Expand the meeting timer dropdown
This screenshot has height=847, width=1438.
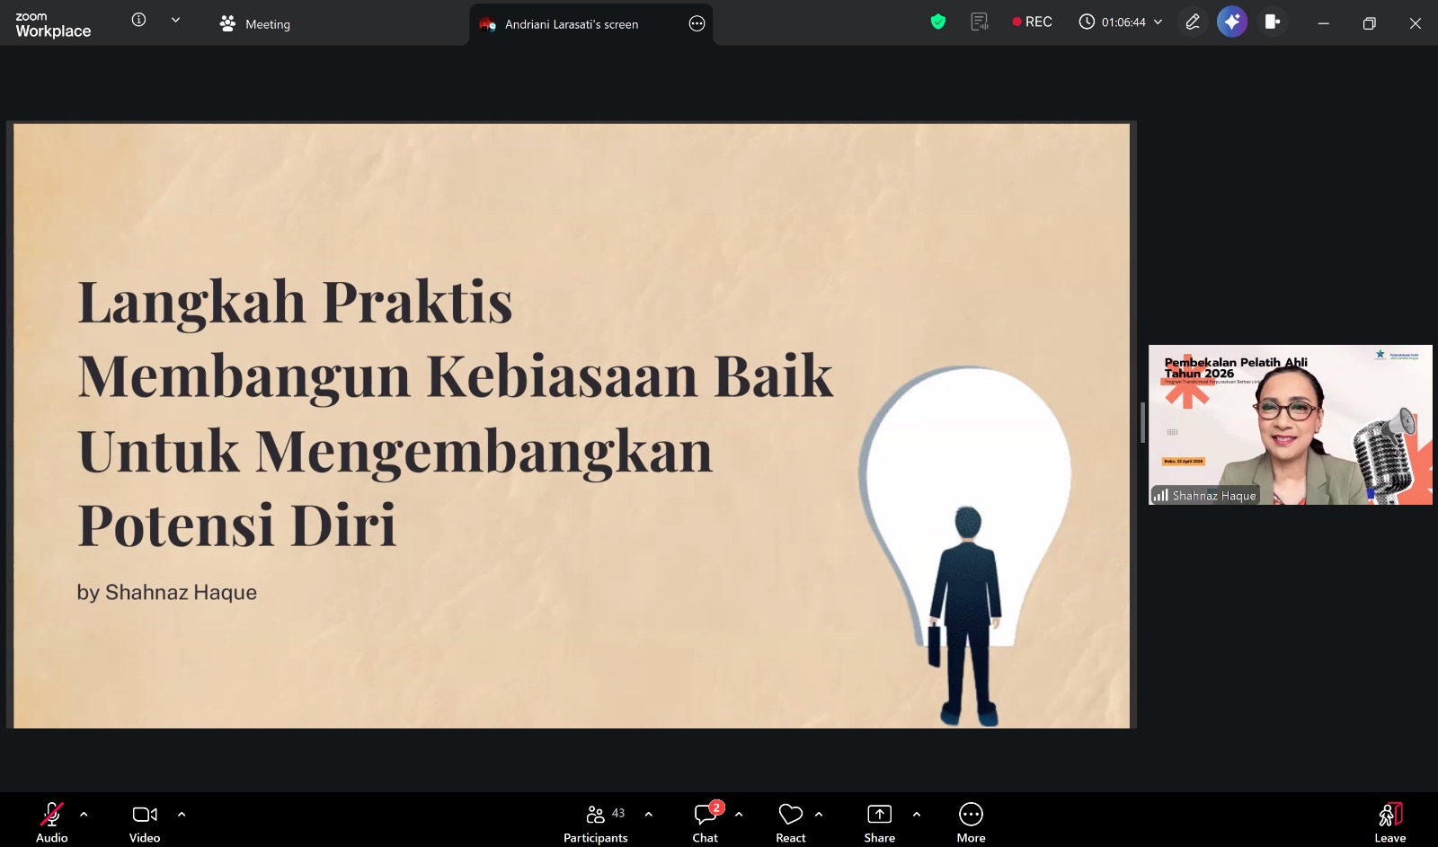1158,22
